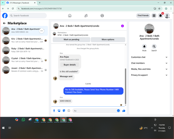Open the purple conversation information icon
This screenshot has height=139, width=174.
pyautogui.click(x=122, y=26)
